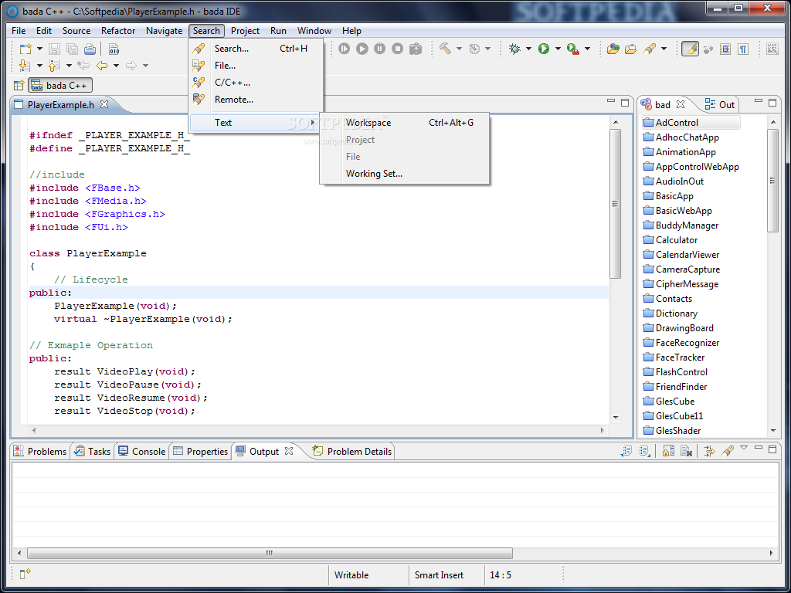Viewport: 791px width, 593px height.
Task: Click the Back navigation arrow
Action: pos(102,66)
